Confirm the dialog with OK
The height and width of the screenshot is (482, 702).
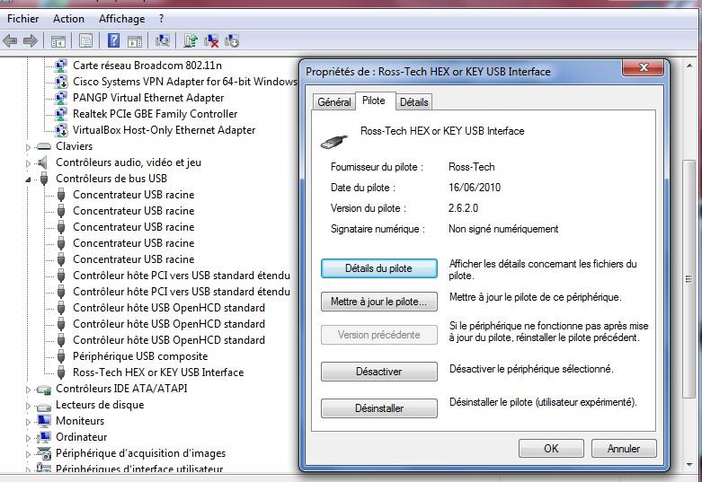click(x=551, y=449)
